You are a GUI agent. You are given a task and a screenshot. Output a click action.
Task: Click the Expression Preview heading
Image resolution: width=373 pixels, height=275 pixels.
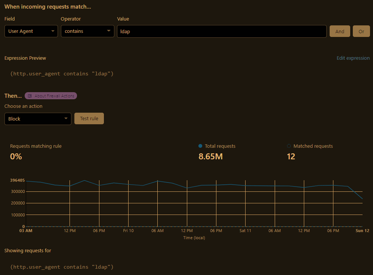point(25,58)
